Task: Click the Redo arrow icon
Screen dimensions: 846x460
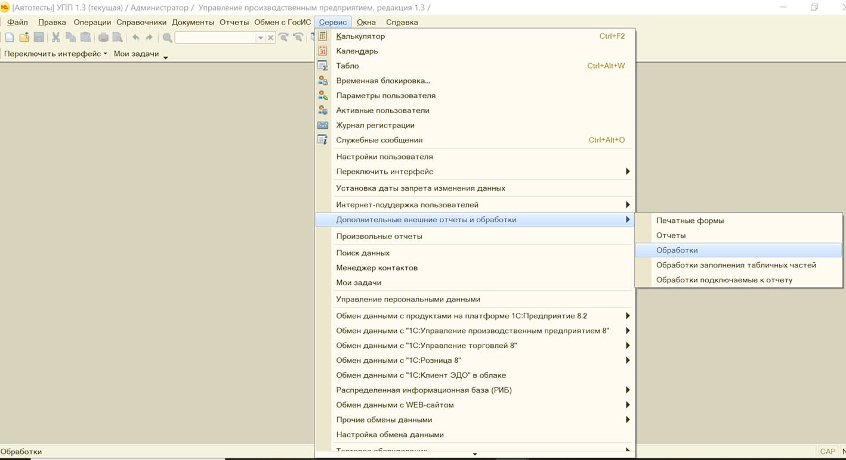Action: coord(149,38)
